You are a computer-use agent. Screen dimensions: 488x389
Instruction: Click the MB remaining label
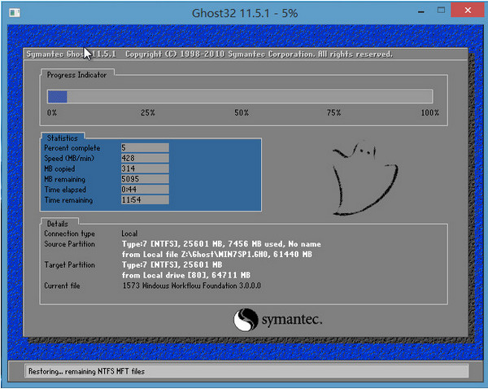coord(65,179)
